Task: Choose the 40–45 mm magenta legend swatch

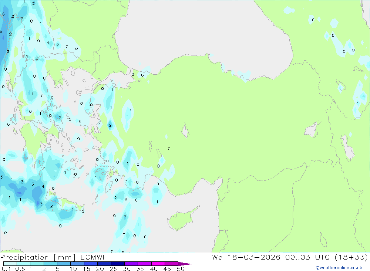Action: pos(158,264)
